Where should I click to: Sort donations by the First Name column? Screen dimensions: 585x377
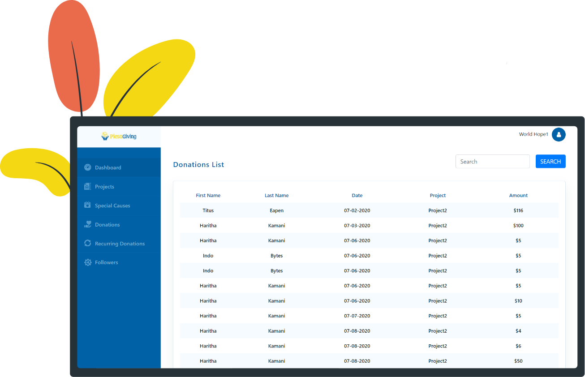point(208,195)
